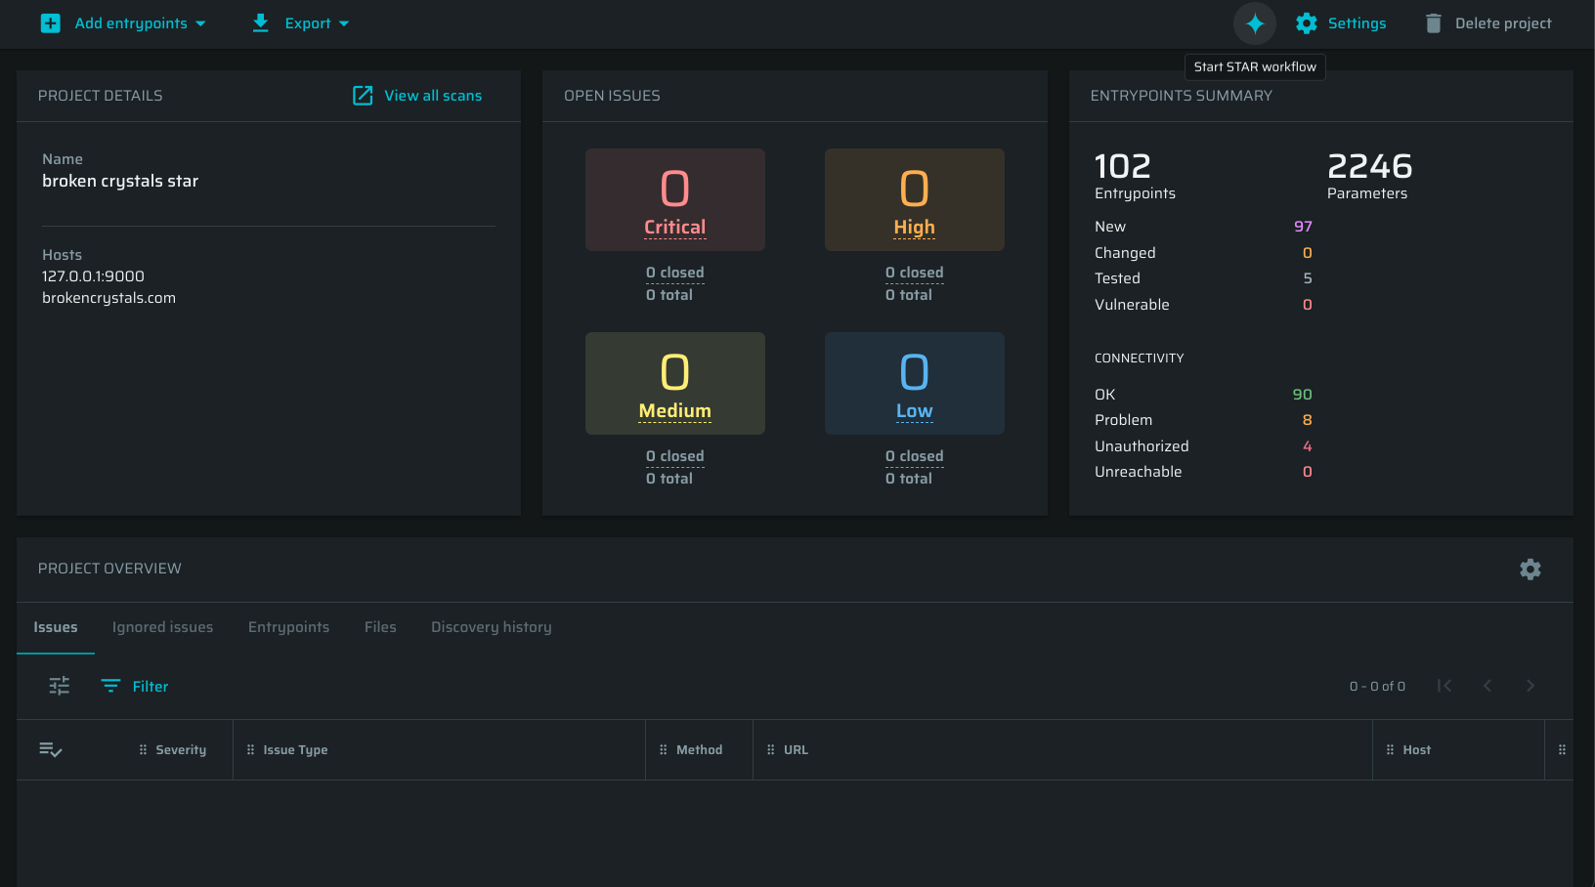Select the blue Low issues tile

point(914,383)
